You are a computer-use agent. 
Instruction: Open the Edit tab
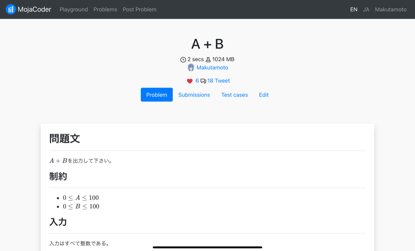264,94
